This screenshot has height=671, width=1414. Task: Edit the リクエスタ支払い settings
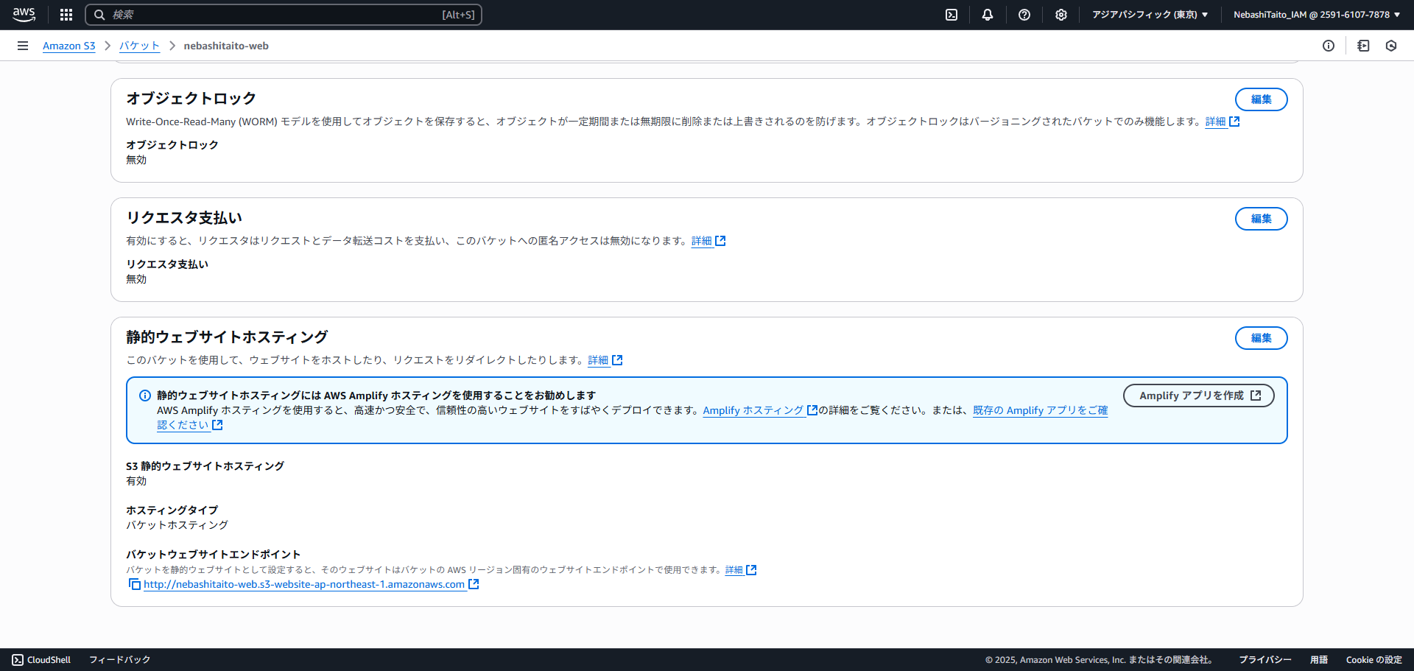1261,219
